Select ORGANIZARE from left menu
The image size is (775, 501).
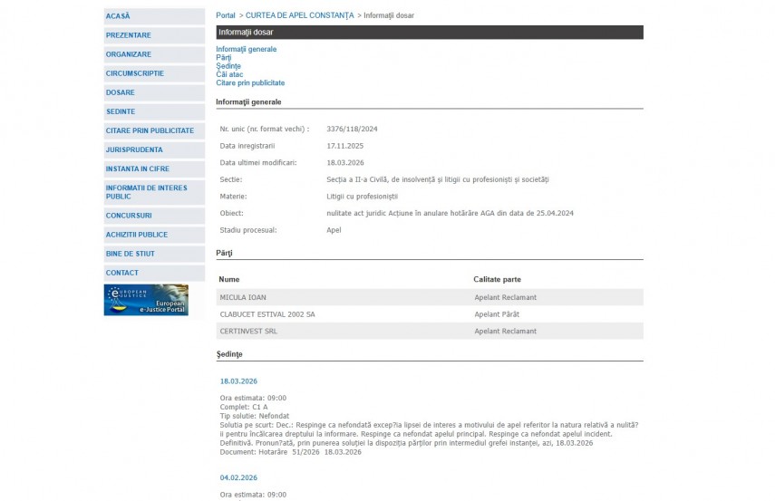(x=129, y=54)
